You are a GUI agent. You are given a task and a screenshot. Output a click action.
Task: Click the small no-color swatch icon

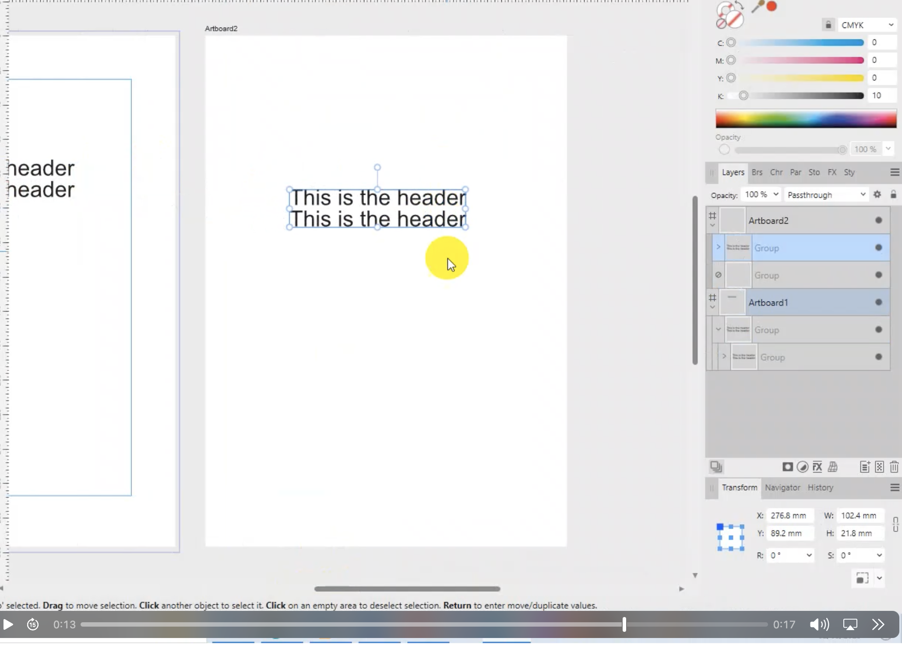pyautogui.click(x=721, y=24)
